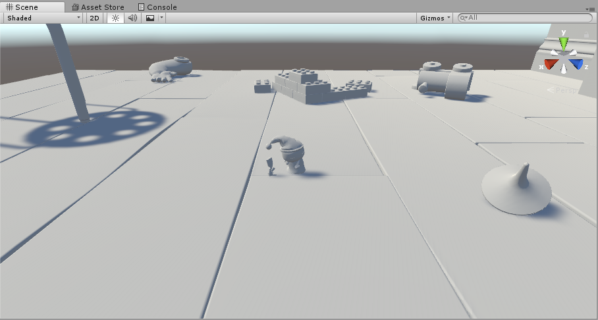Viewport: 598px width, 320px height.
Task: Switch to the Scene tab
Action: tap(32, 7)
